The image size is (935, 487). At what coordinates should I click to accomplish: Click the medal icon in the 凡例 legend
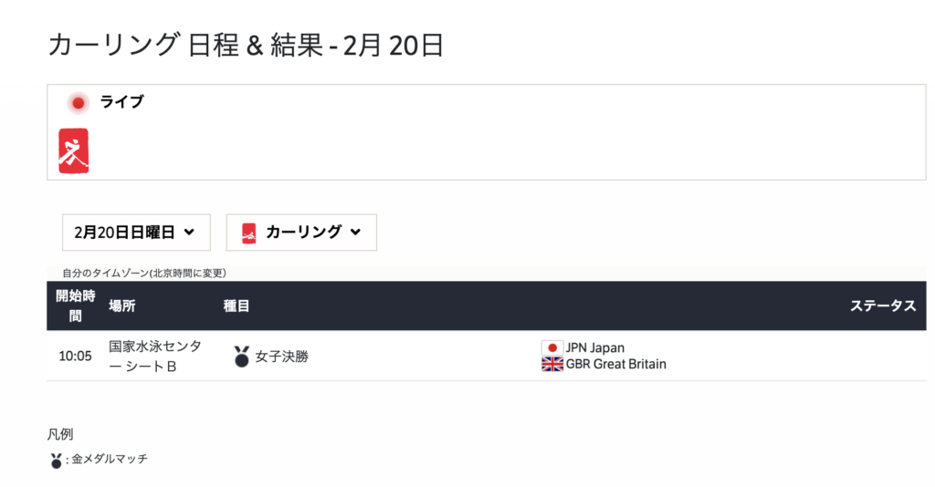[56, 461]
